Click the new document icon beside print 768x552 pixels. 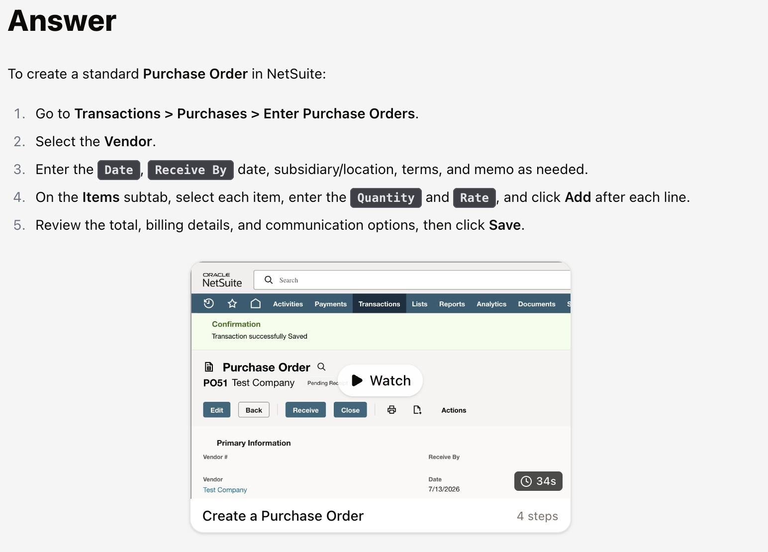[417, 410]
